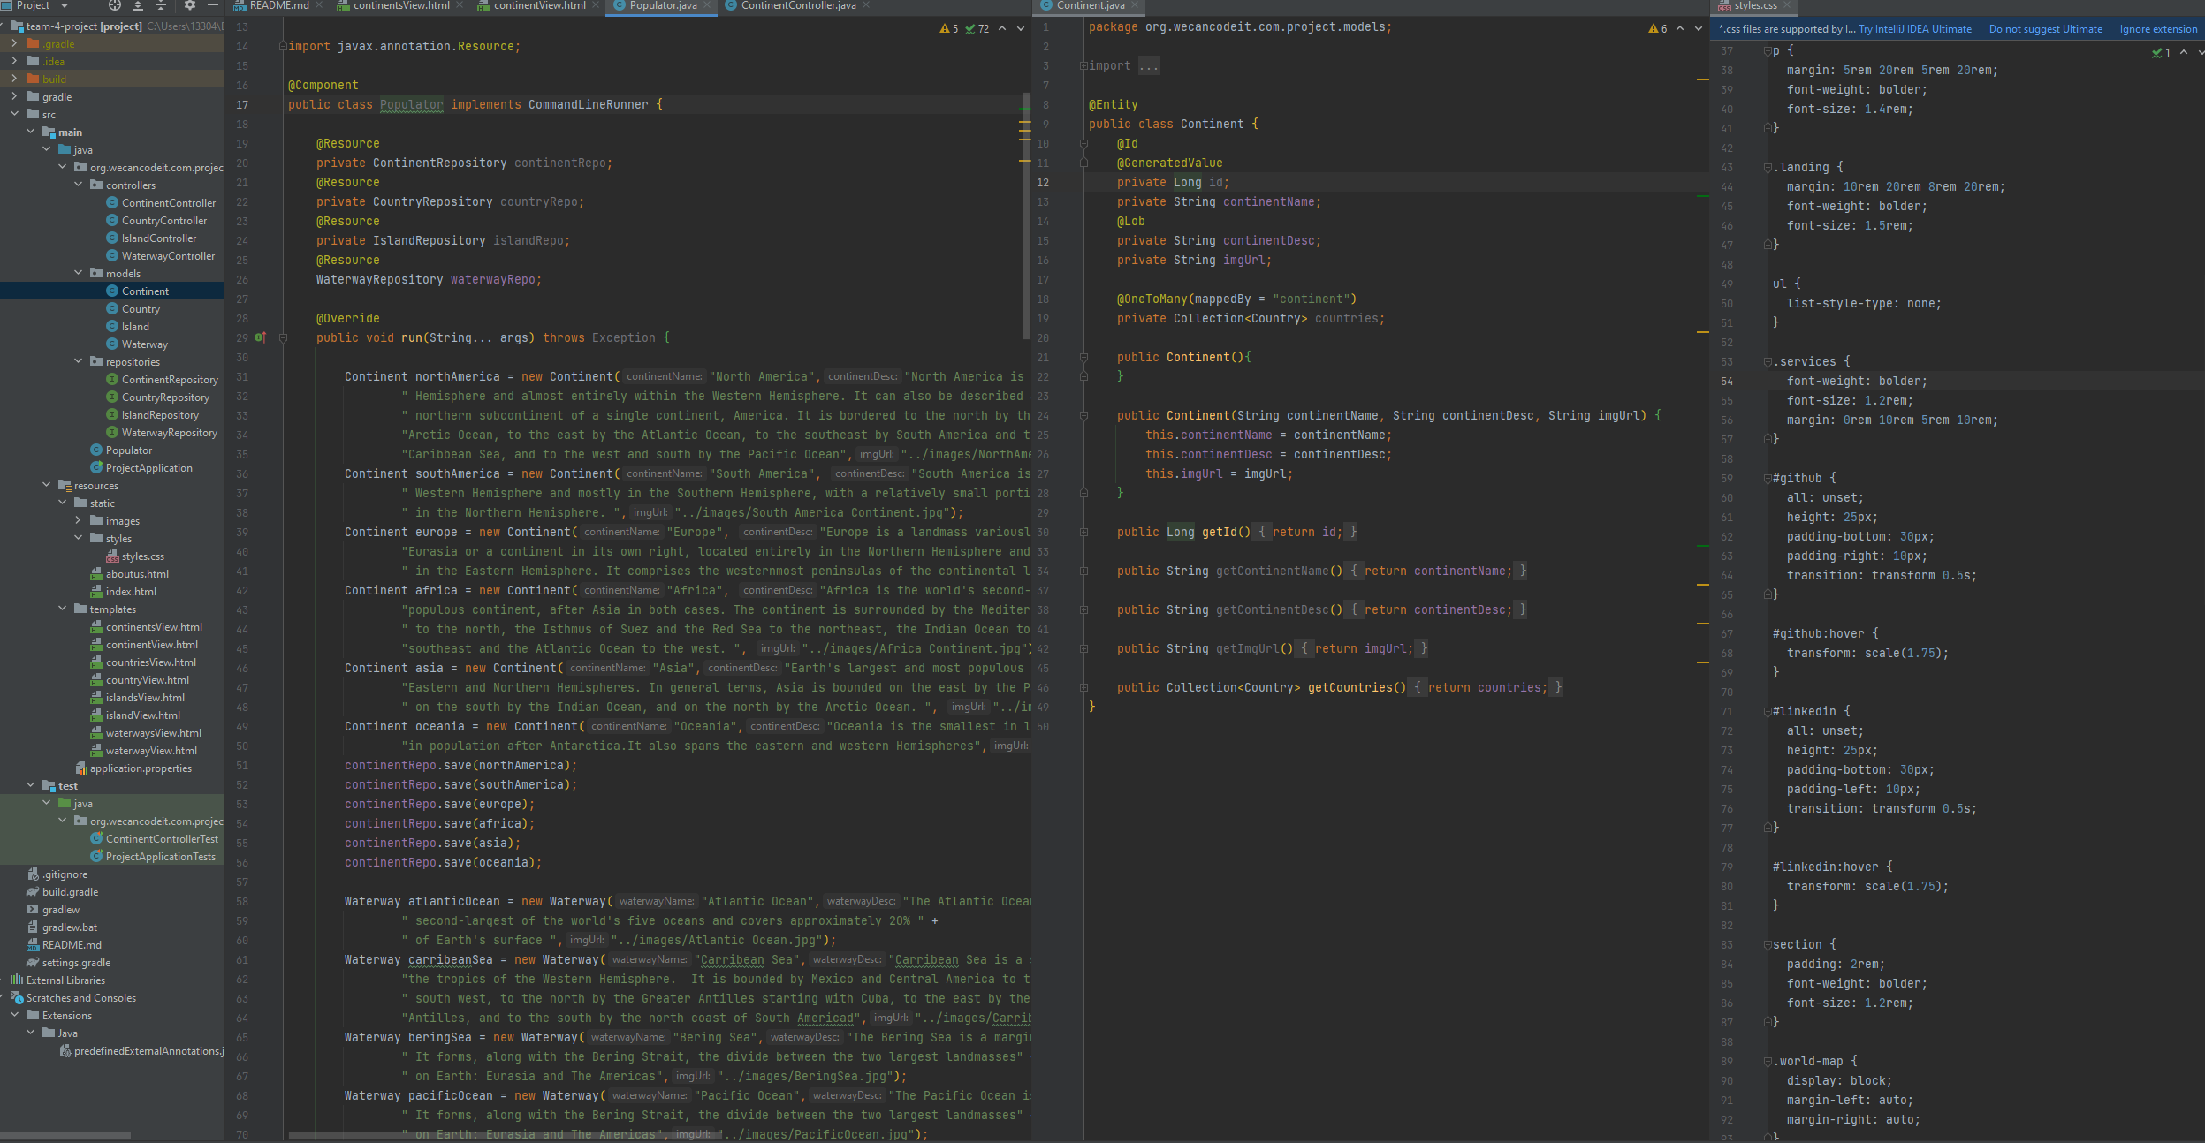2205x1143 pixels.
Task: Click the Collapse All icon in Project panel
Action: (161, 5)
